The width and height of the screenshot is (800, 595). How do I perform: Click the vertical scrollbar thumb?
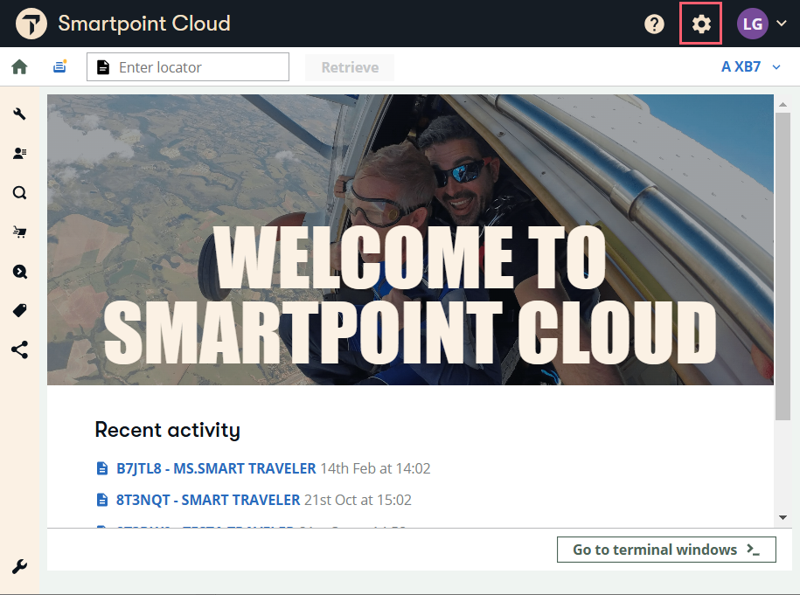pyautogui.click(x=783, y=266)
